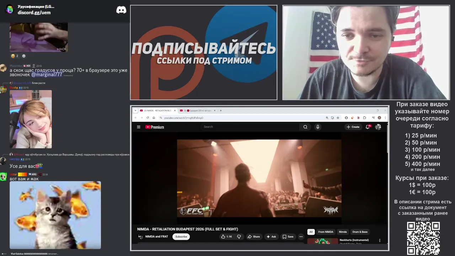Reload the page in the browser
The image size is (455, 256).
(148, 118)
